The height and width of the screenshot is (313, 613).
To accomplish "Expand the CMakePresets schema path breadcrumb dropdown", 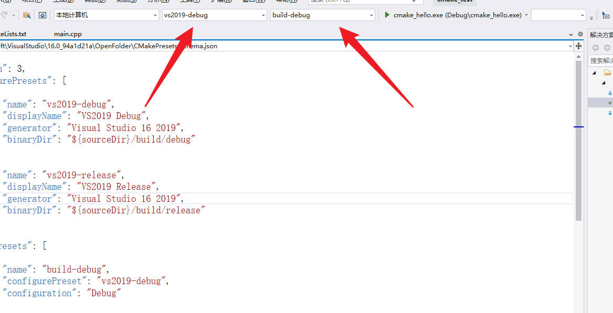I will coord(570,46).
